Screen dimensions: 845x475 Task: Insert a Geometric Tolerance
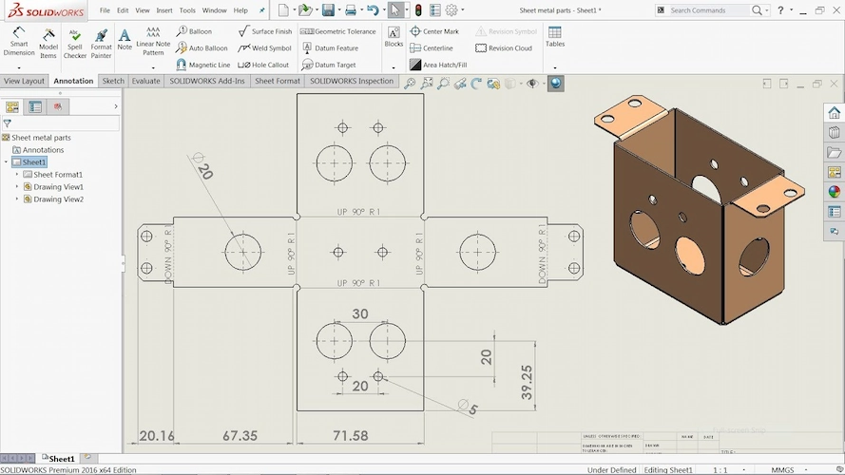(x=338, y=31)
